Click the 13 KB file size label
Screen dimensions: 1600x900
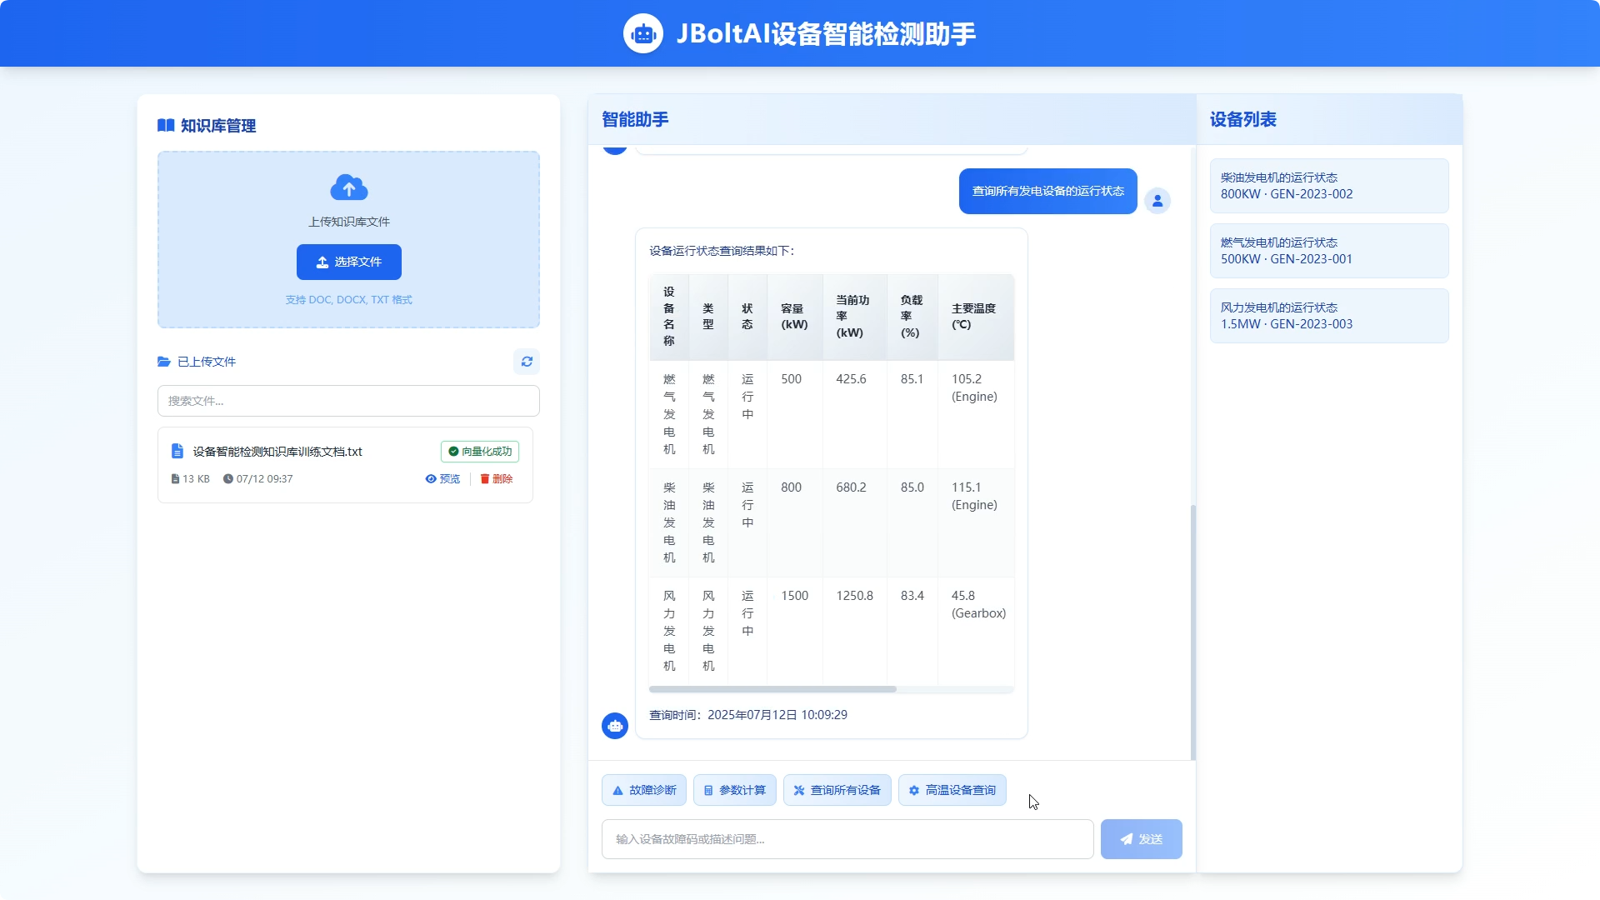(191, 479)
